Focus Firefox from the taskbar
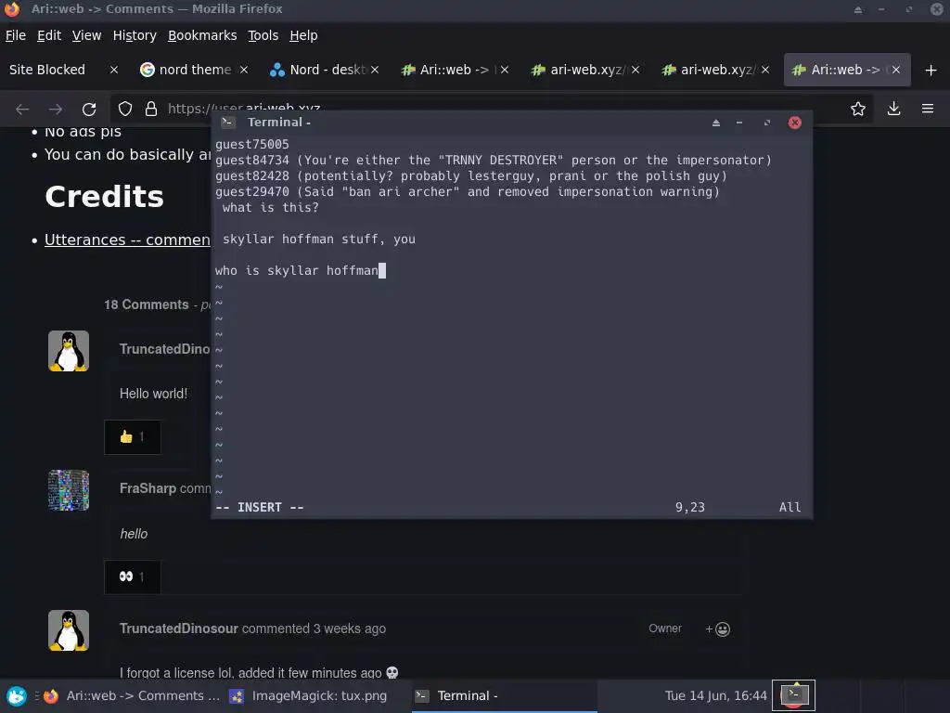Screen dimensions: 950x713 (132, 696)
